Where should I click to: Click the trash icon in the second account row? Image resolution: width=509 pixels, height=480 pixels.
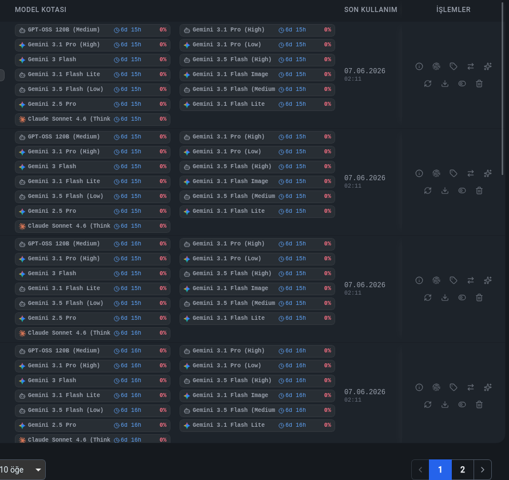(x=479, y=191)
